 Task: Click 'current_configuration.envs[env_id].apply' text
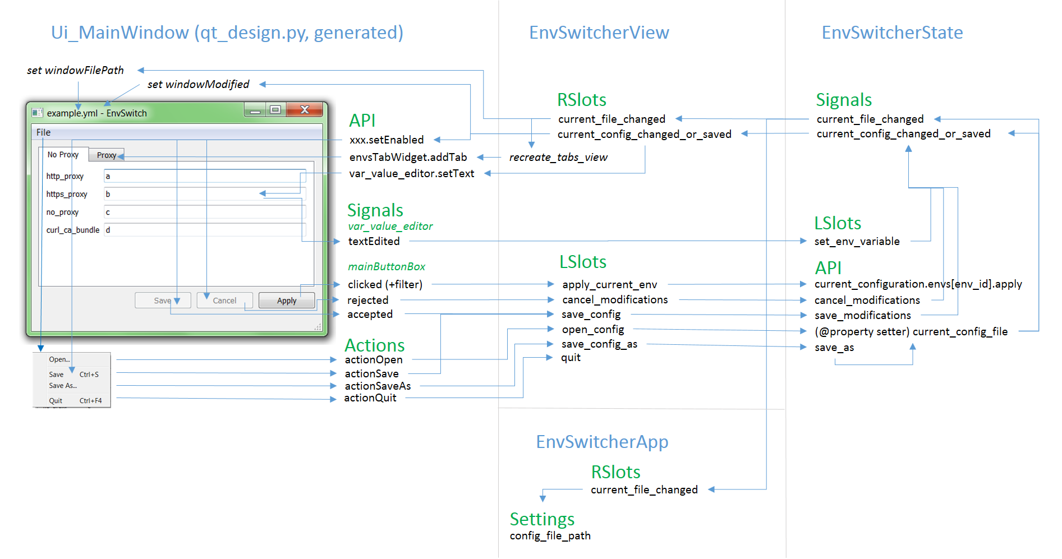pyautogui.click(x=918, y=284)
